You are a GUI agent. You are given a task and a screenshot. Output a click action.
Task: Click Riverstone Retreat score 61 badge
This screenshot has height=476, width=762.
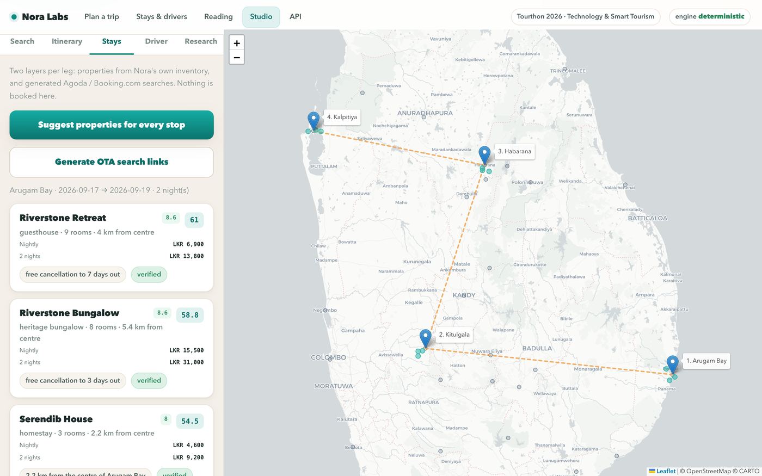[194, 220]
